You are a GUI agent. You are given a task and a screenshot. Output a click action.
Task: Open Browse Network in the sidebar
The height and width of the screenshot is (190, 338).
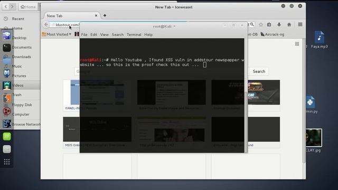[x=26, y=125]
